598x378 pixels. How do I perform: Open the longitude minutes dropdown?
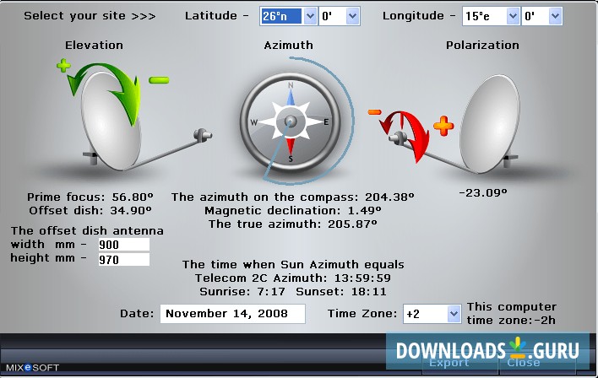555,16
